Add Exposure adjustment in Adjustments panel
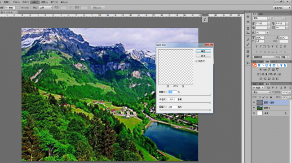This screenshot has height=163, width=292. pyautogui.click(x=273, y=70)
